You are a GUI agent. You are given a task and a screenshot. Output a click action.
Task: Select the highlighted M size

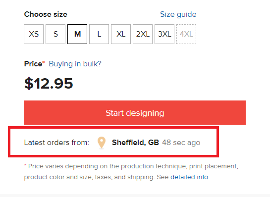(77, 34)
